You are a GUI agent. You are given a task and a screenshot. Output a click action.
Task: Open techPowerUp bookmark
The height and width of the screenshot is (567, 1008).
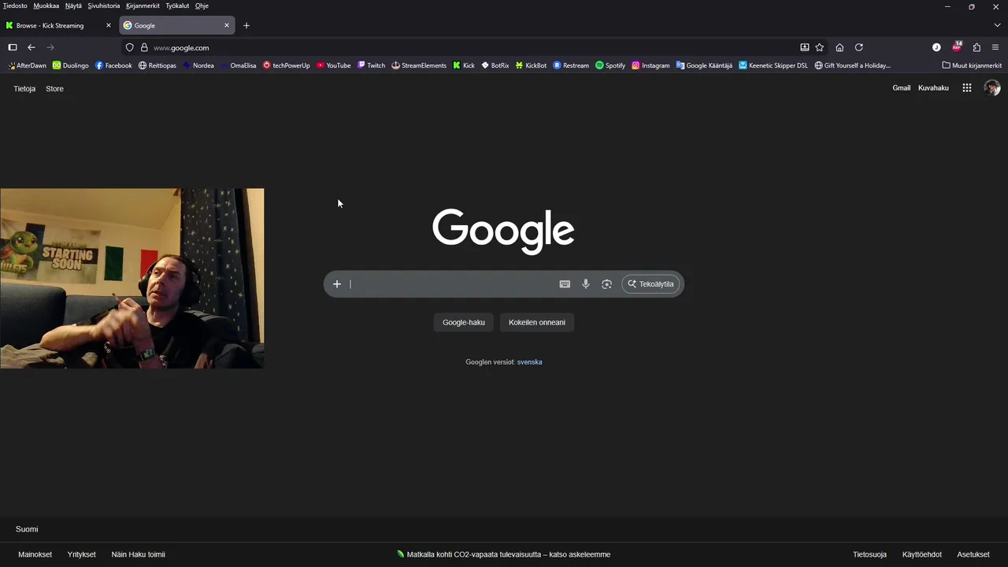(x=287, y=65)
